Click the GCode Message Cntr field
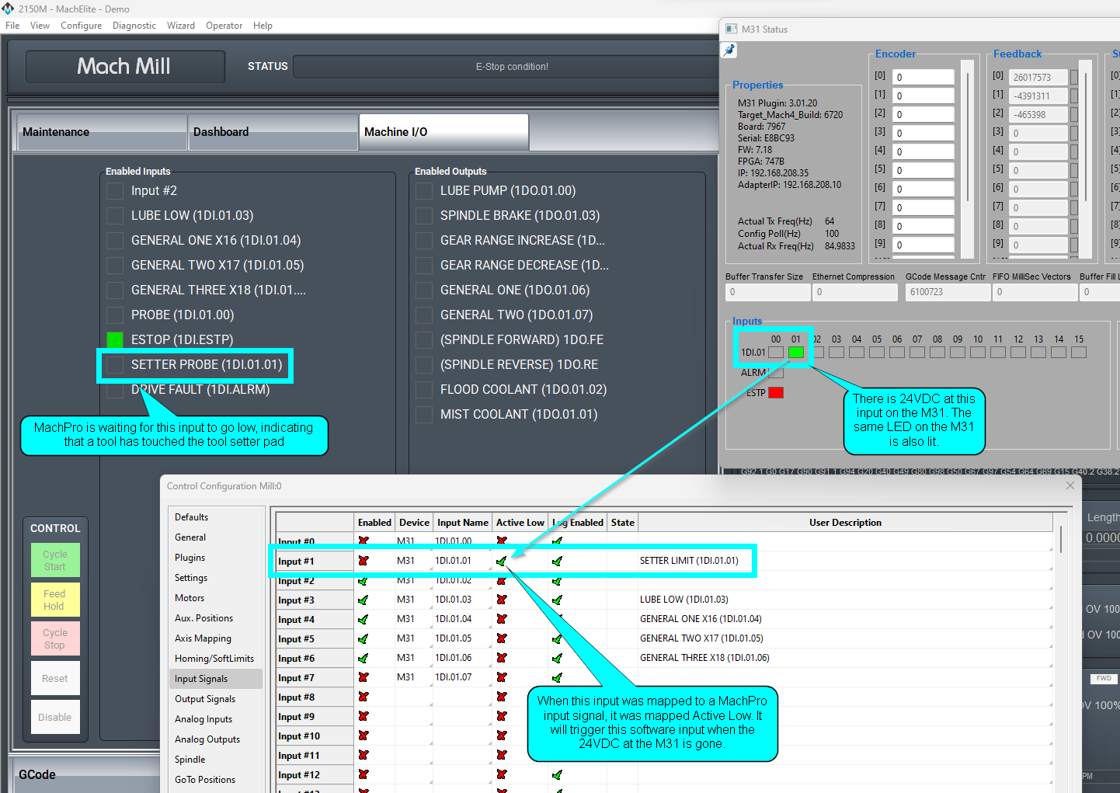The height and width of the screenshot is (793, 1120). [948, 292]
